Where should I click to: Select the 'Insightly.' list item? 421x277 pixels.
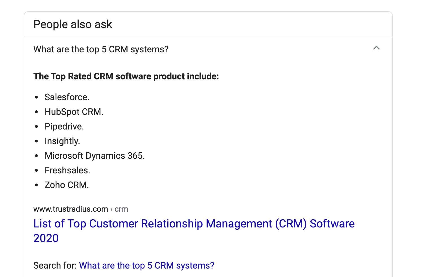click(x=62, y=141)
